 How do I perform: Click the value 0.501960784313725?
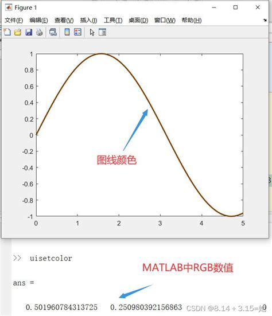point(62,307)
